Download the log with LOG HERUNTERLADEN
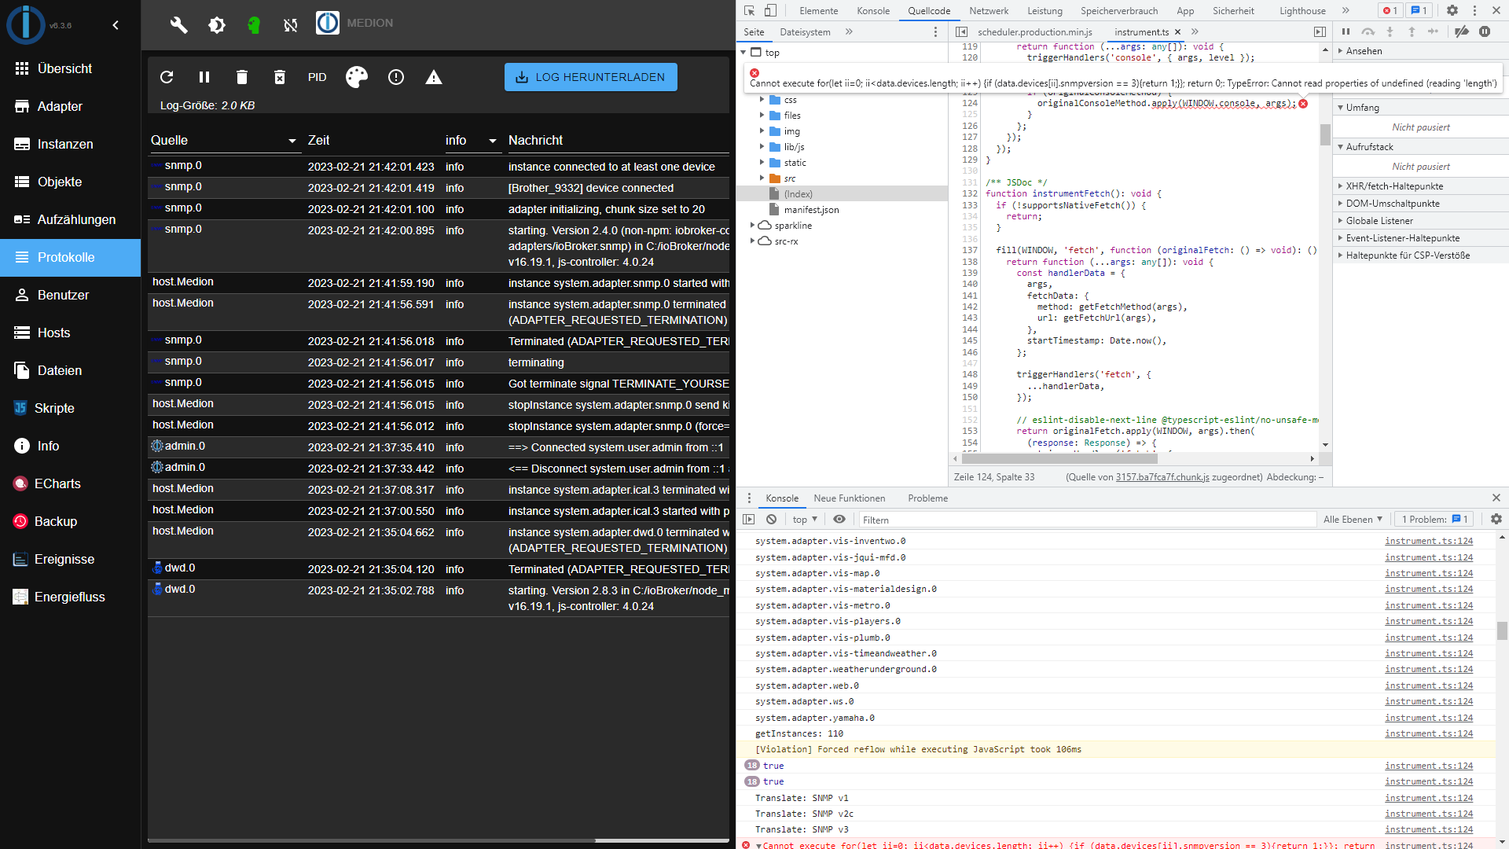Viewport: 1509px width, 849px height. point(591,77)
